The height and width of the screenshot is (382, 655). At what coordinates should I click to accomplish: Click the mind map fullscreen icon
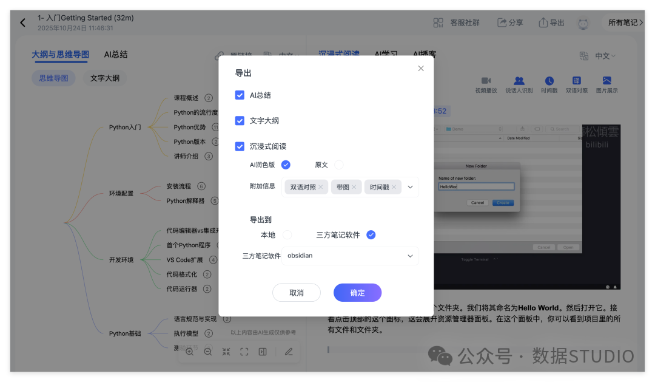pos(244,352)
